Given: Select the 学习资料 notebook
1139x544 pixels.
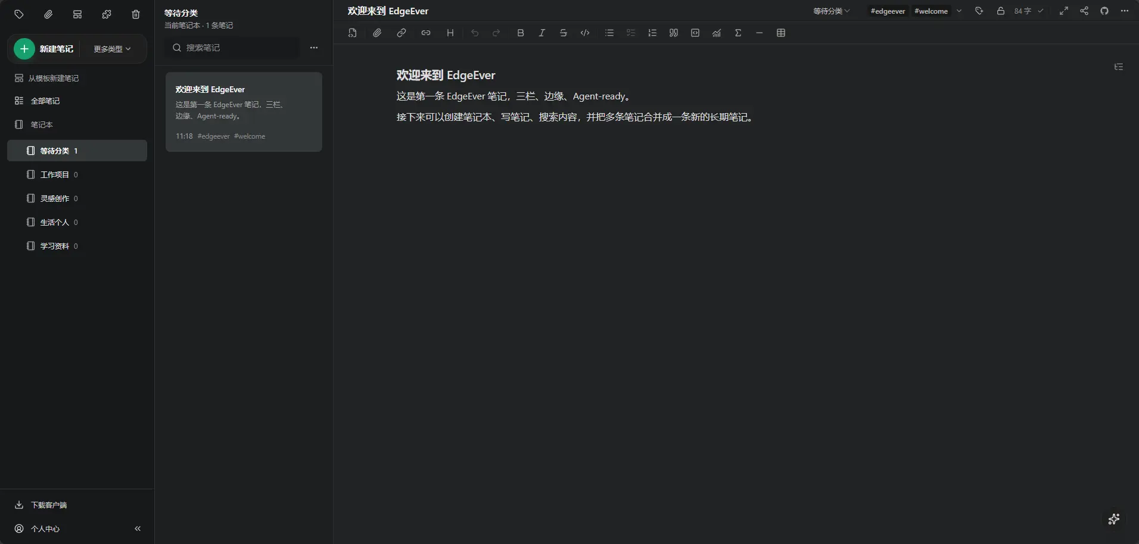Looking at the screenshot, I should coord(77,246).
